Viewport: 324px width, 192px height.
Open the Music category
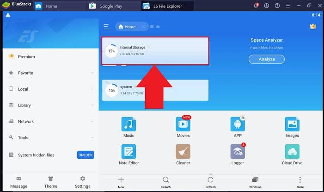point(128,127)
